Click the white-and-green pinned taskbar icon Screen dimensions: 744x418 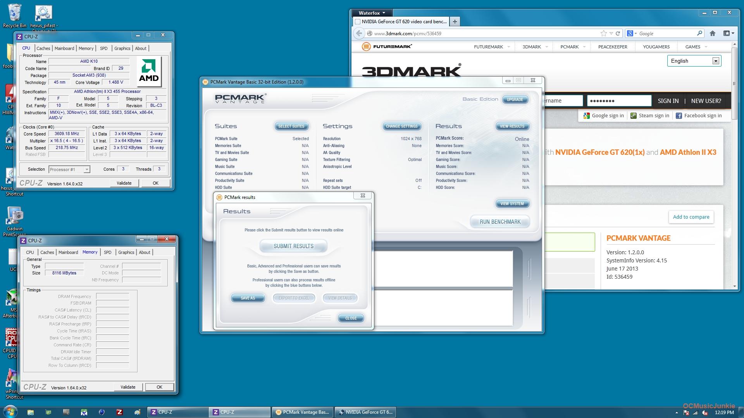(x=84, y=412)
